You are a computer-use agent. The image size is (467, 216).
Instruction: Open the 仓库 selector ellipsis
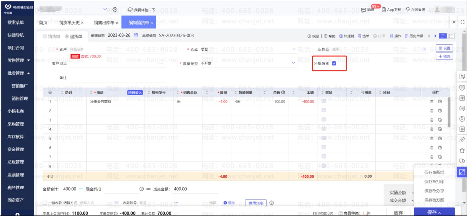293,49
